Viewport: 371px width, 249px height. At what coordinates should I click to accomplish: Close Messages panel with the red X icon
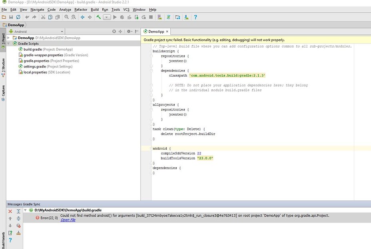(10, 211)
